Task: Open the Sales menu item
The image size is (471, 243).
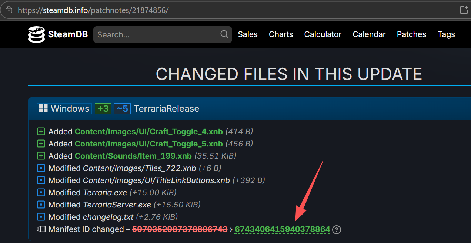Action: point(248,34)
